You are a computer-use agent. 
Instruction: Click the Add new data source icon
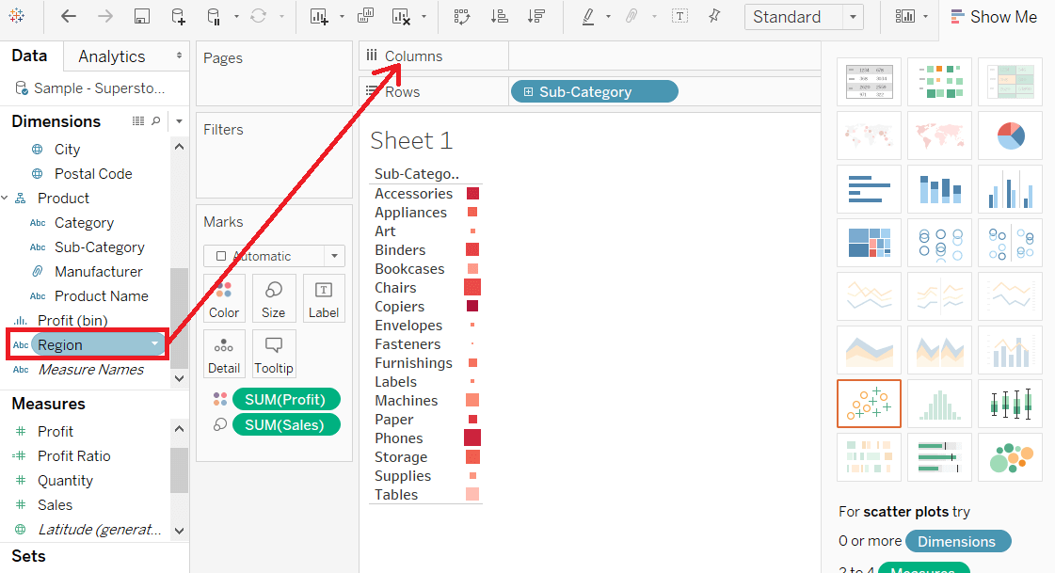[x=178, y=17]
